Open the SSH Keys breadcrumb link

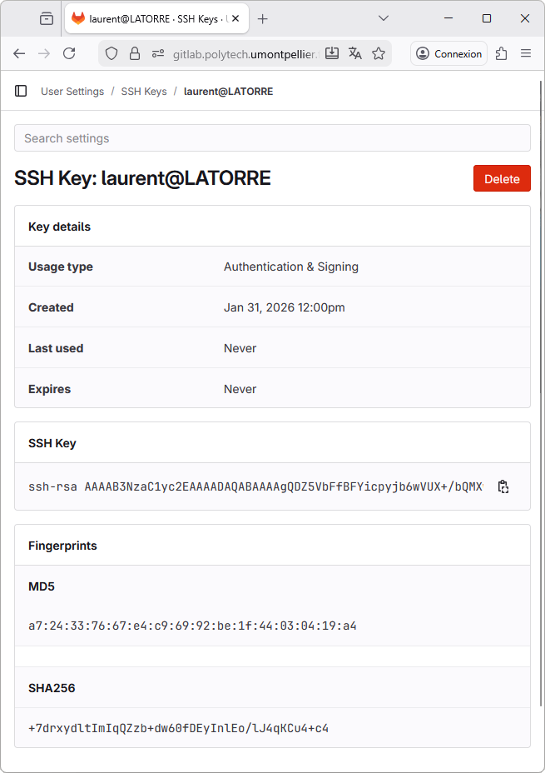pyautogui.click(x=144, y=92)
